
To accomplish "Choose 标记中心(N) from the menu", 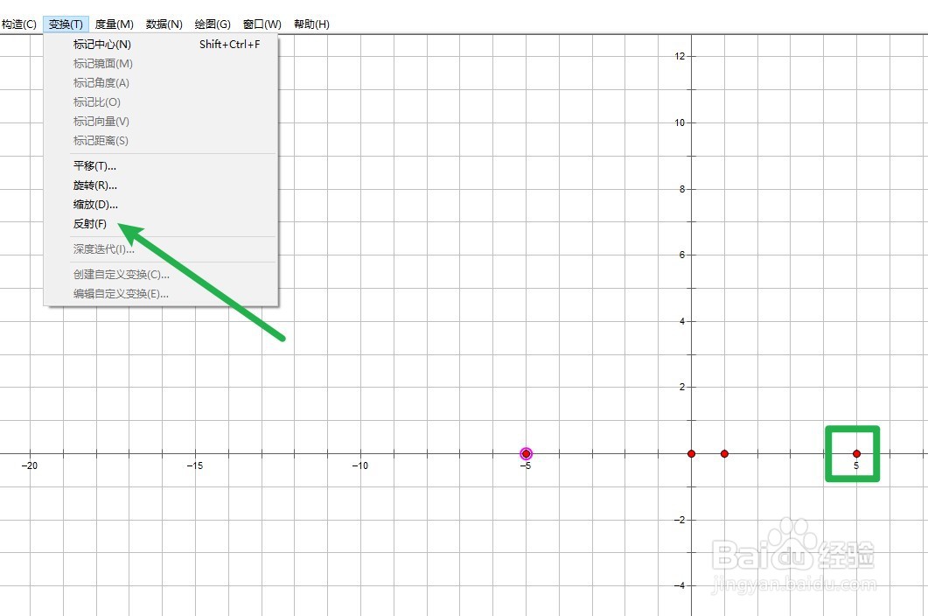I will click(161, 45).
